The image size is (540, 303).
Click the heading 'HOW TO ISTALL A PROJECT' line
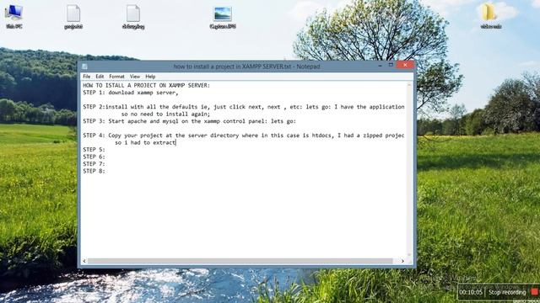pos(146,85)
